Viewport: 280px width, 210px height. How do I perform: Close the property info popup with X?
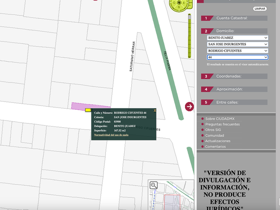click(155, 111)
